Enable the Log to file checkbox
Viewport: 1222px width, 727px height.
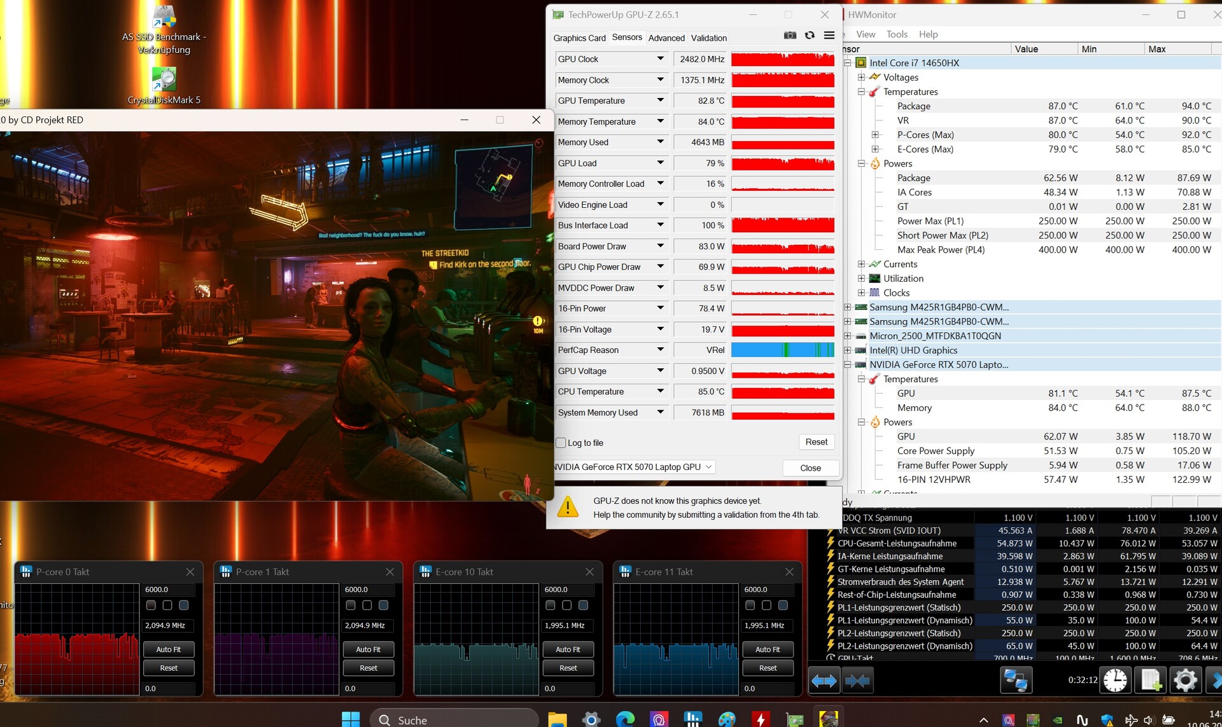(561, 443)
